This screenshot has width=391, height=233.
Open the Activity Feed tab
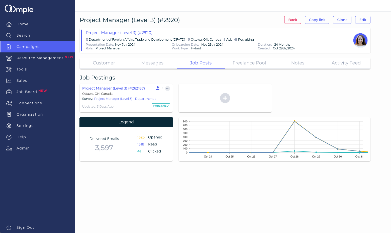pos(346,63)
